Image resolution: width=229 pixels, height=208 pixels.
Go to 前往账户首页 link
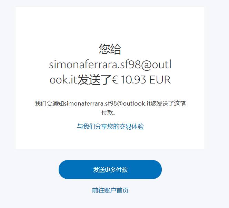point(110,190)
